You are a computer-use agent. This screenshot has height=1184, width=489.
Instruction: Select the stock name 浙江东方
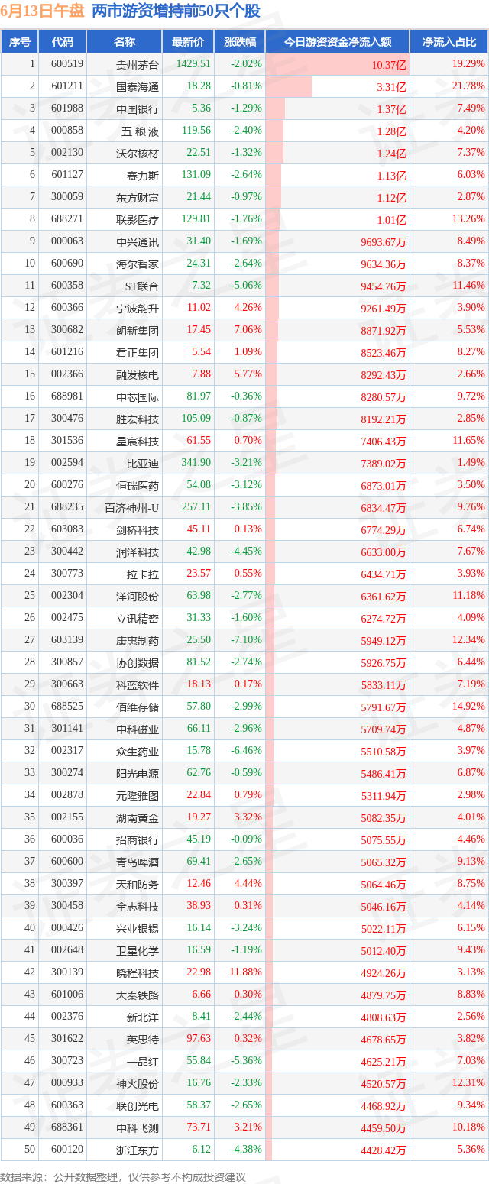138,1150
